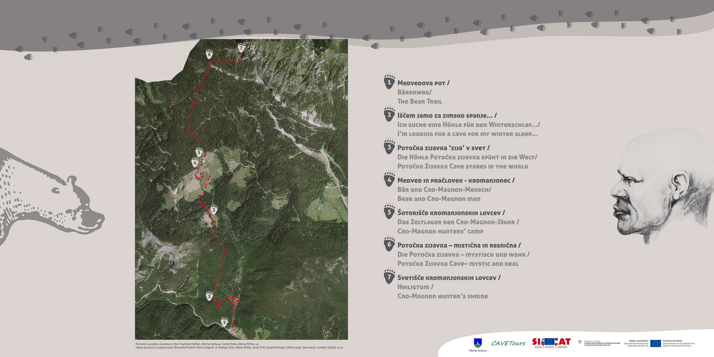Click the 'Investition in Ihre Zukunft' text
Screen dimensions: 714x357
tap(673, 341)
